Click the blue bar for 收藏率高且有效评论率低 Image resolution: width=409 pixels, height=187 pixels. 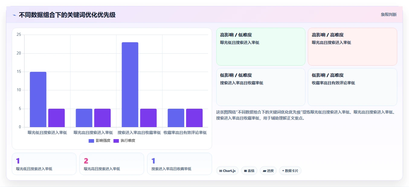pyautogui.click(x=176, y=118)
